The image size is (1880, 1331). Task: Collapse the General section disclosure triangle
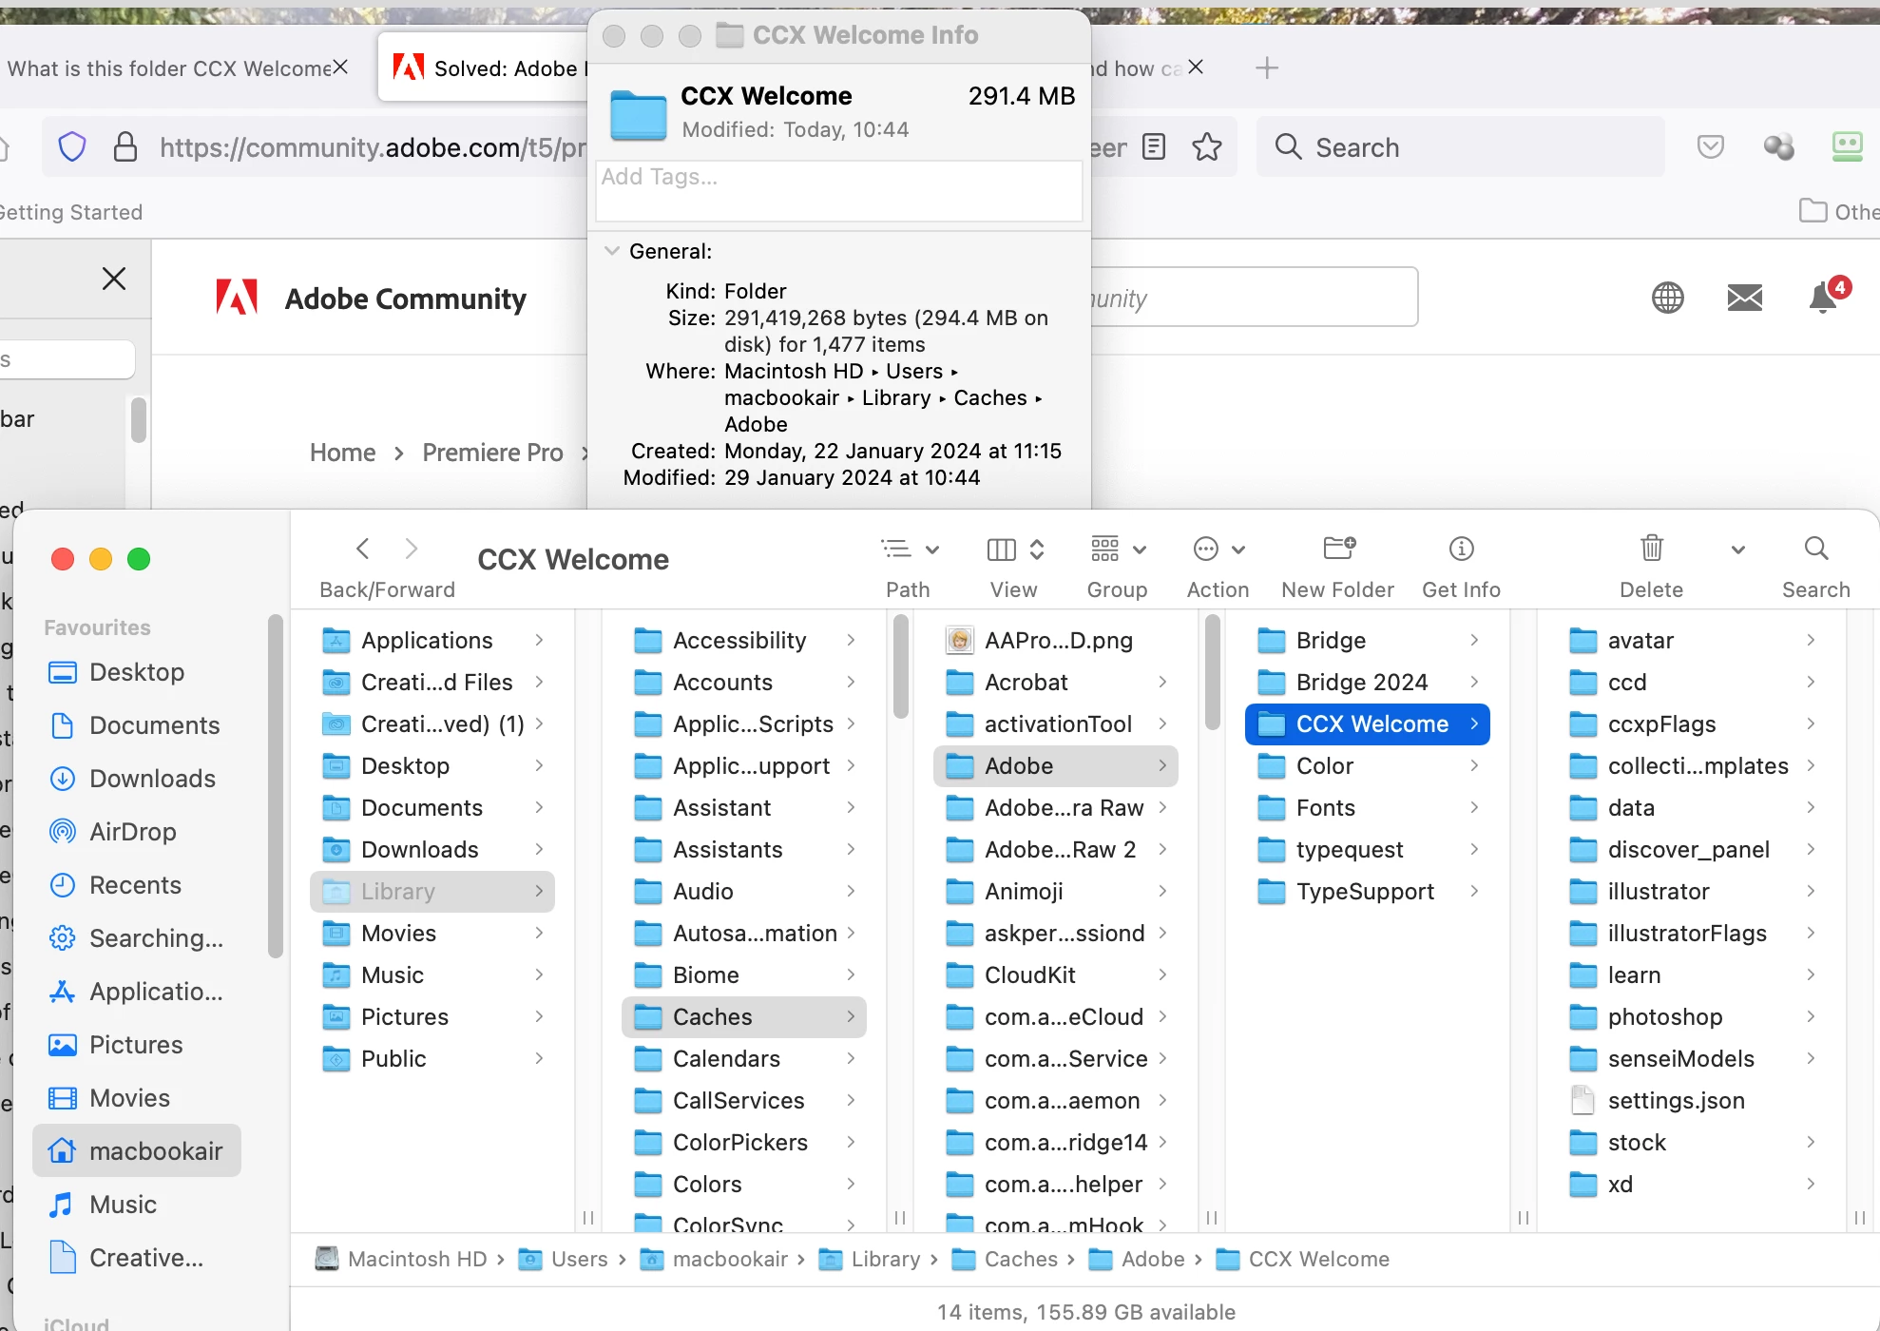612,251
